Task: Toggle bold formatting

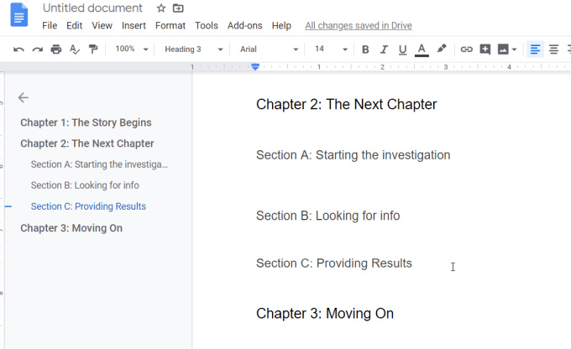Action: coord(365,49)
